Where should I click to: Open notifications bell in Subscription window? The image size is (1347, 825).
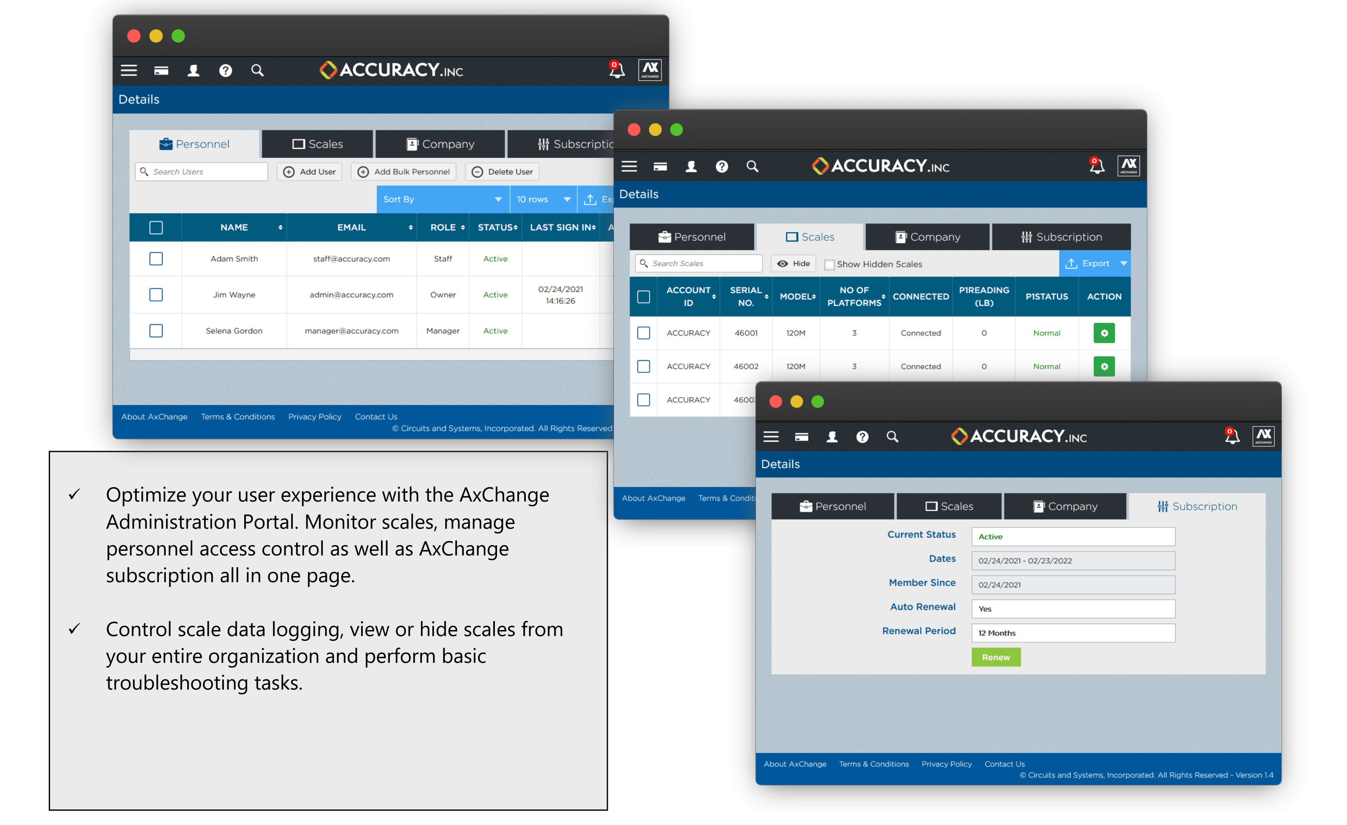click(x=1232, y=436)
